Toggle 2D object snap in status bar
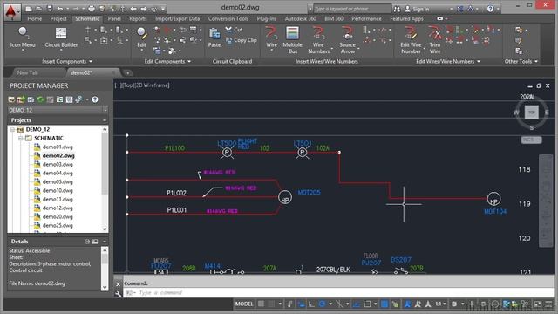The width and height of the screenshot is (558, 314). coord(367,304)
